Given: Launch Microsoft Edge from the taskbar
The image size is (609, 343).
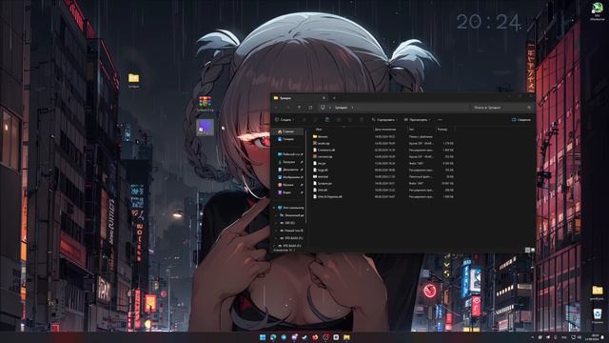Looking at the screenshot, I should click(x=273, y=337).
